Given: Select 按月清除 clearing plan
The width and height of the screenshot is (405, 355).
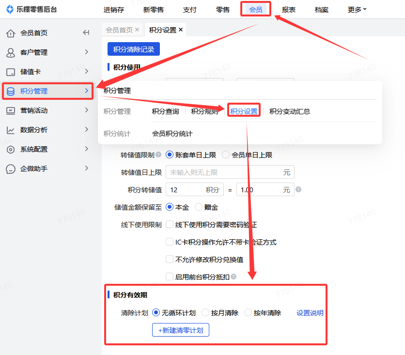Looking at the screenshot, I should [x=205, y=313].
